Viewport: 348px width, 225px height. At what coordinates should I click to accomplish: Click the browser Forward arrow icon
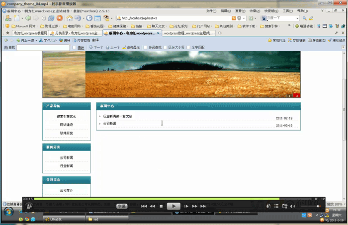[x=36, y=18]
